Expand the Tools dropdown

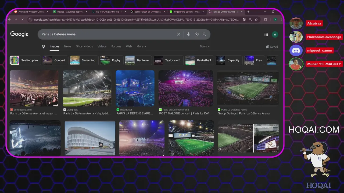click(205, 46)
